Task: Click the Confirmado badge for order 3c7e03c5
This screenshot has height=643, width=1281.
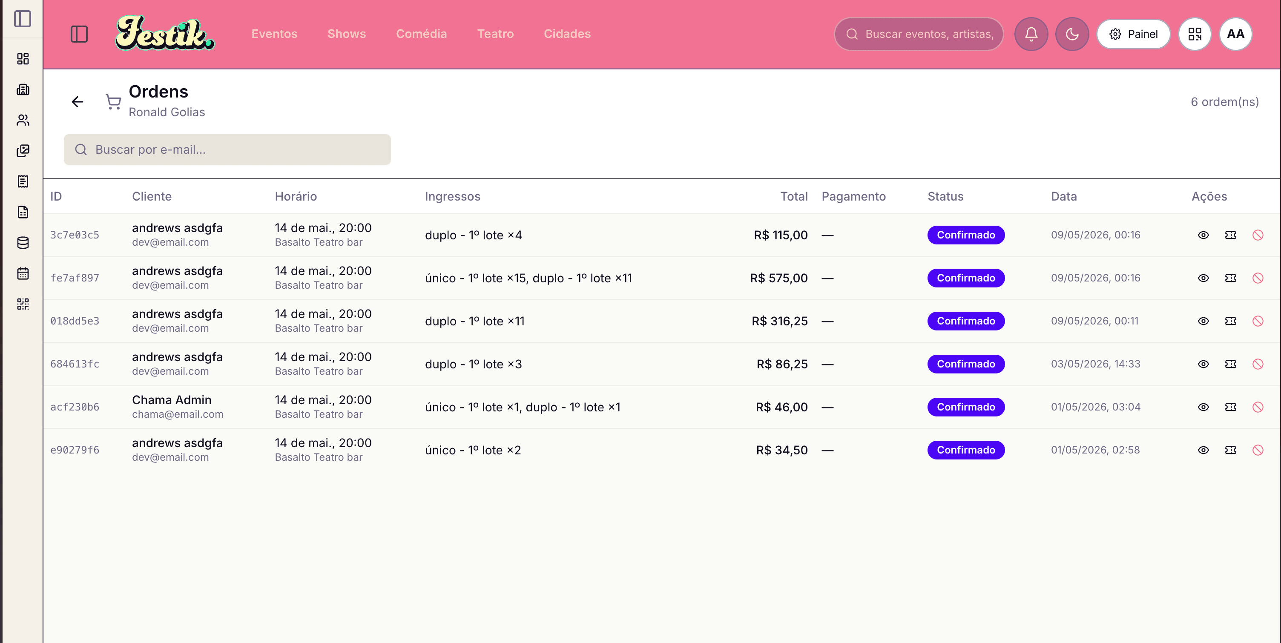Action: coord(966,235)
